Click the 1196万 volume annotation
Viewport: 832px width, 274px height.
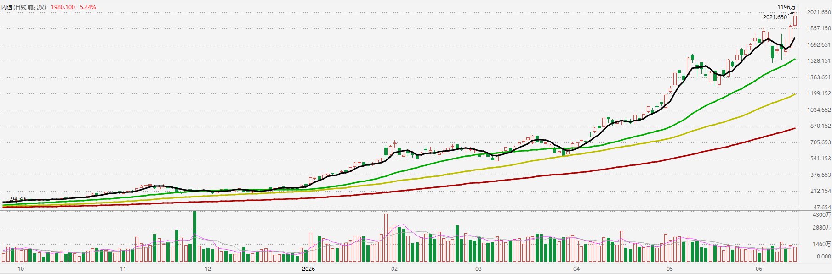(x=786, y=7)
